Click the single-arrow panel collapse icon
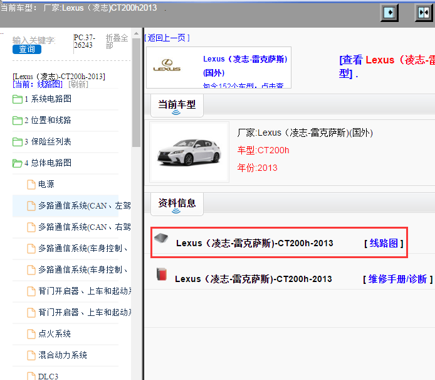Screen dimensions: 435x380 tap(389, 13)
